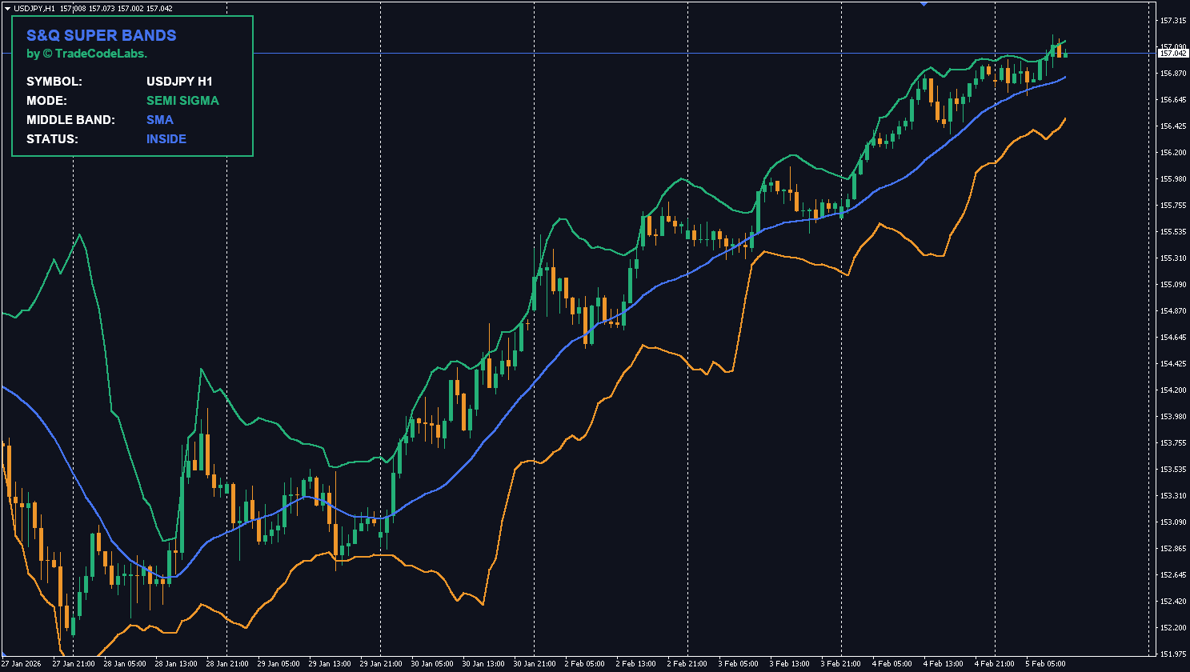This screenshot has height=672, width=1190.
Task: Select the 5 Feb 05:00 time label
Action: click(x=1046, y=663)
